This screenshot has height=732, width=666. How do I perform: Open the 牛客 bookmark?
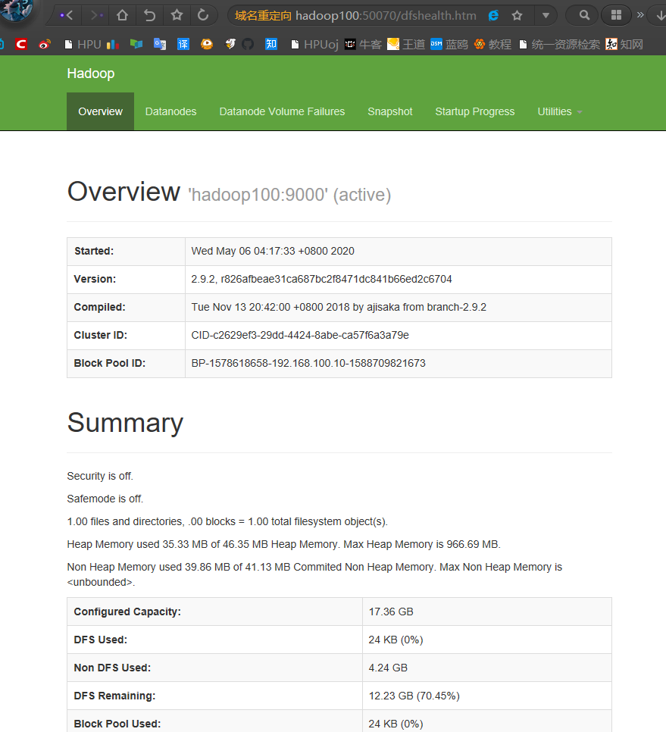pos(363,45)
